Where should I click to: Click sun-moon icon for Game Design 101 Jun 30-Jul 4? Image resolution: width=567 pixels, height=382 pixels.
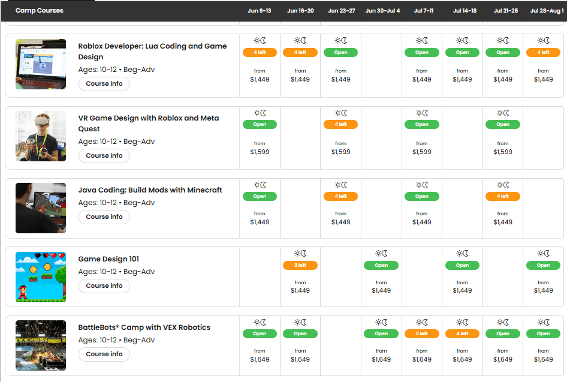[x=381, y=254]
